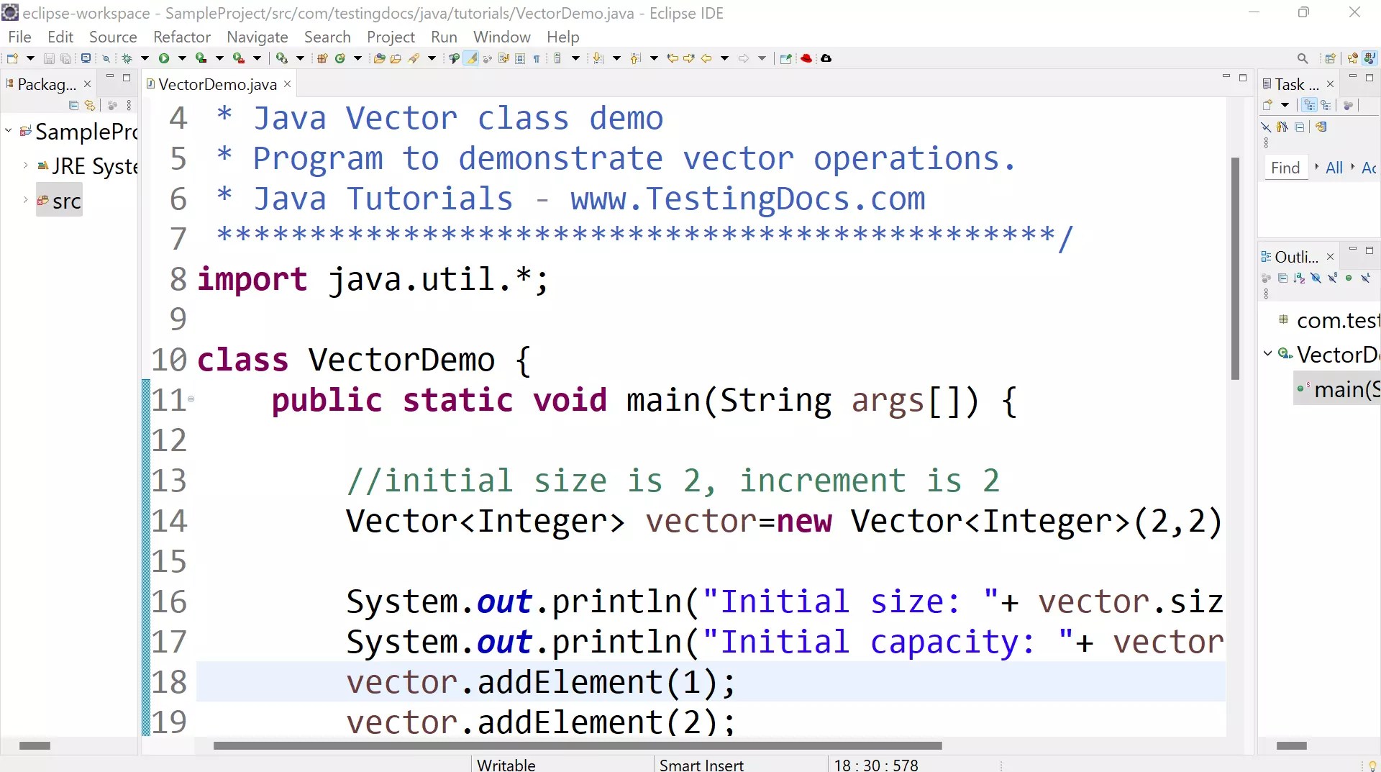Viewport: 1381px width, 772px height.
Task: Click the red hat icon in toolbar
Action: click(806, 58)
